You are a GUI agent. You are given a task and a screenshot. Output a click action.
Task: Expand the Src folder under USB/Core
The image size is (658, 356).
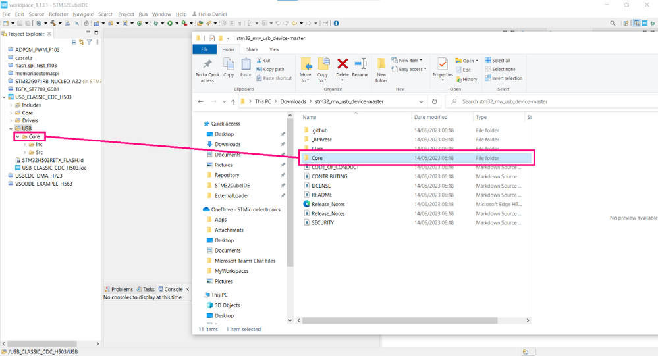pos(25,153)
